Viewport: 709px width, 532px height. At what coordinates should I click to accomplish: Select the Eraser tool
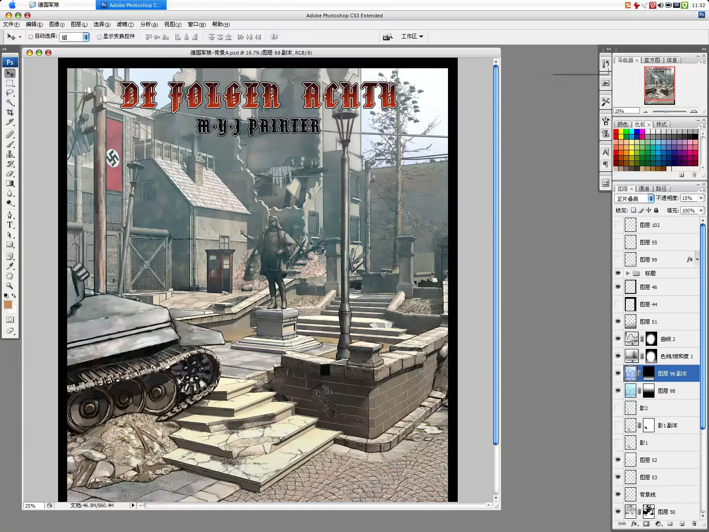click(x=10, y=173)
